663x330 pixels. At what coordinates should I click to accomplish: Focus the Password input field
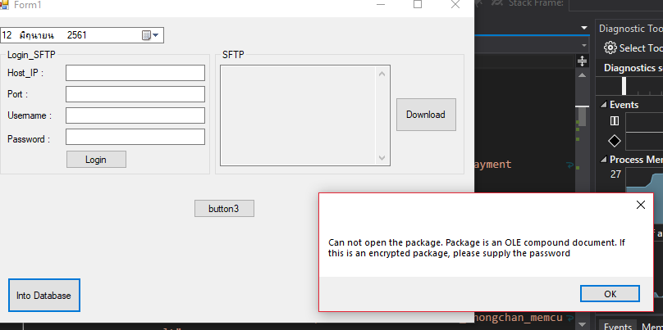tap(135, 137)
